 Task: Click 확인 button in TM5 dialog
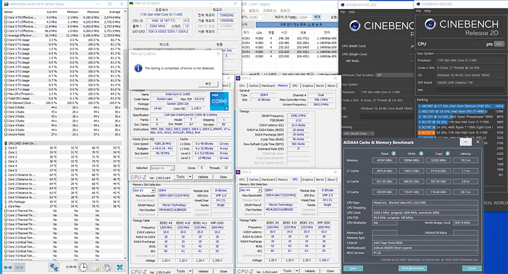point(208,84)
